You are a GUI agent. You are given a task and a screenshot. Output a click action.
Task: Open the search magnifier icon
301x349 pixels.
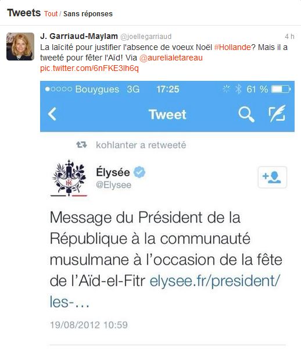[246, 115]
